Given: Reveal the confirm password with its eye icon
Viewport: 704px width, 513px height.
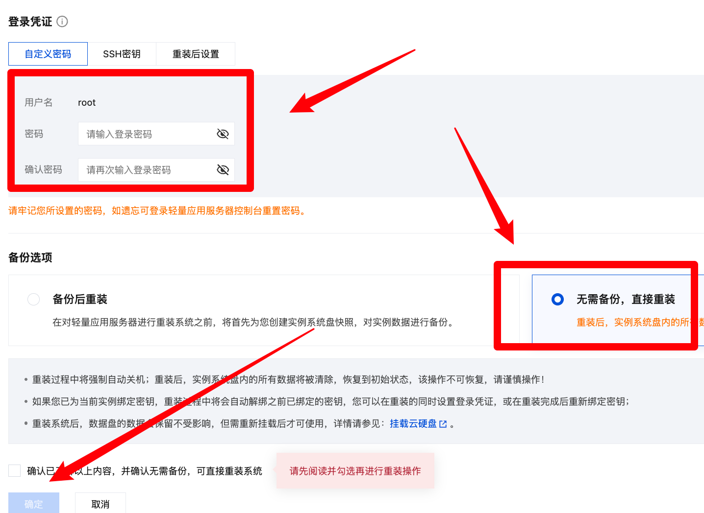Looking at the screenshot, I should click(223, 170).
